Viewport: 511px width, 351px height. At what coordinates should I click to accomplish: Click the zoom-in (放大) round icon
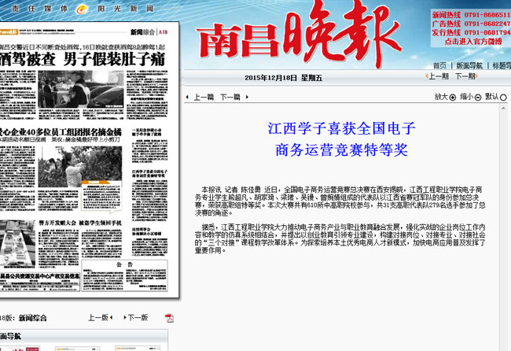[x=453, y=98]
